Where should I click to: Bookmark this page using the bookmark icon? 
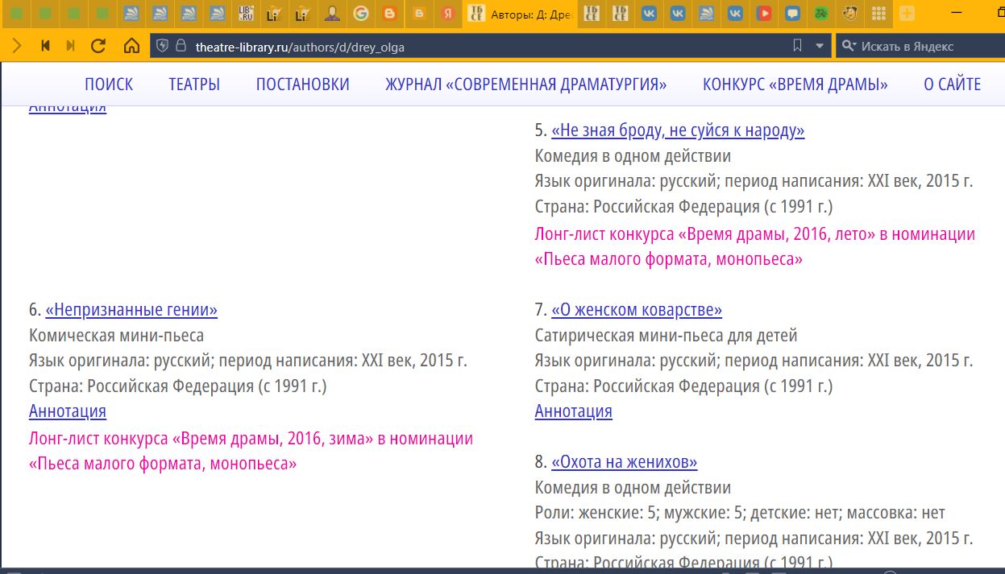coord(797,46)
